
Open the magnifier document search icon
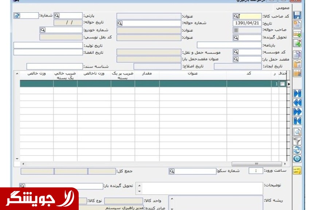[x=297, y=132]
